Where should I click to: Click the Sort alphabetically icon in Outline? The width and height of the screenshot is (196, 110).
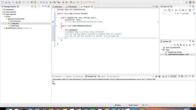click(x=178, y=45)
